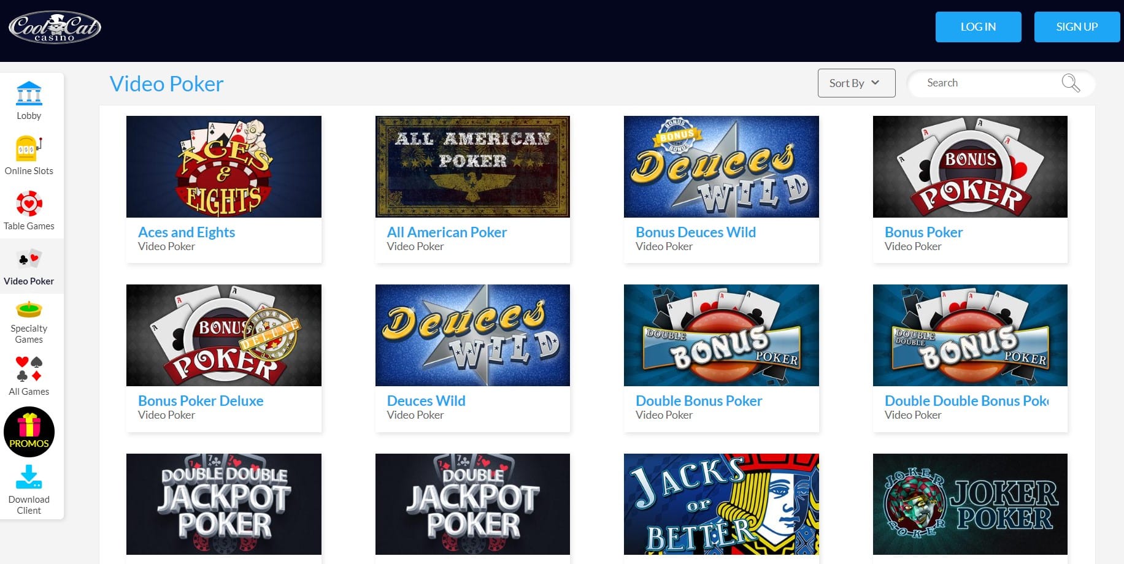Screen dimensions: 1124x564
Task: Open the Video Poker sidebar label
Action: (29, 281)
